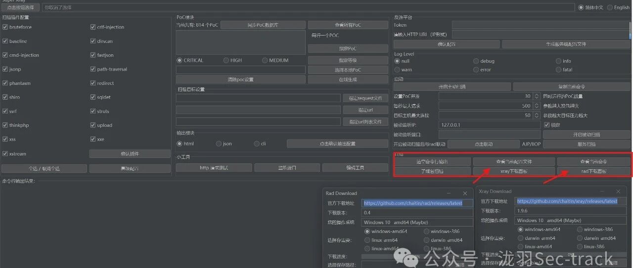The height and width of the screenshot is (268, 633).
Task: Disable the path-traversal plugin
Action: (x=93, y=69)
